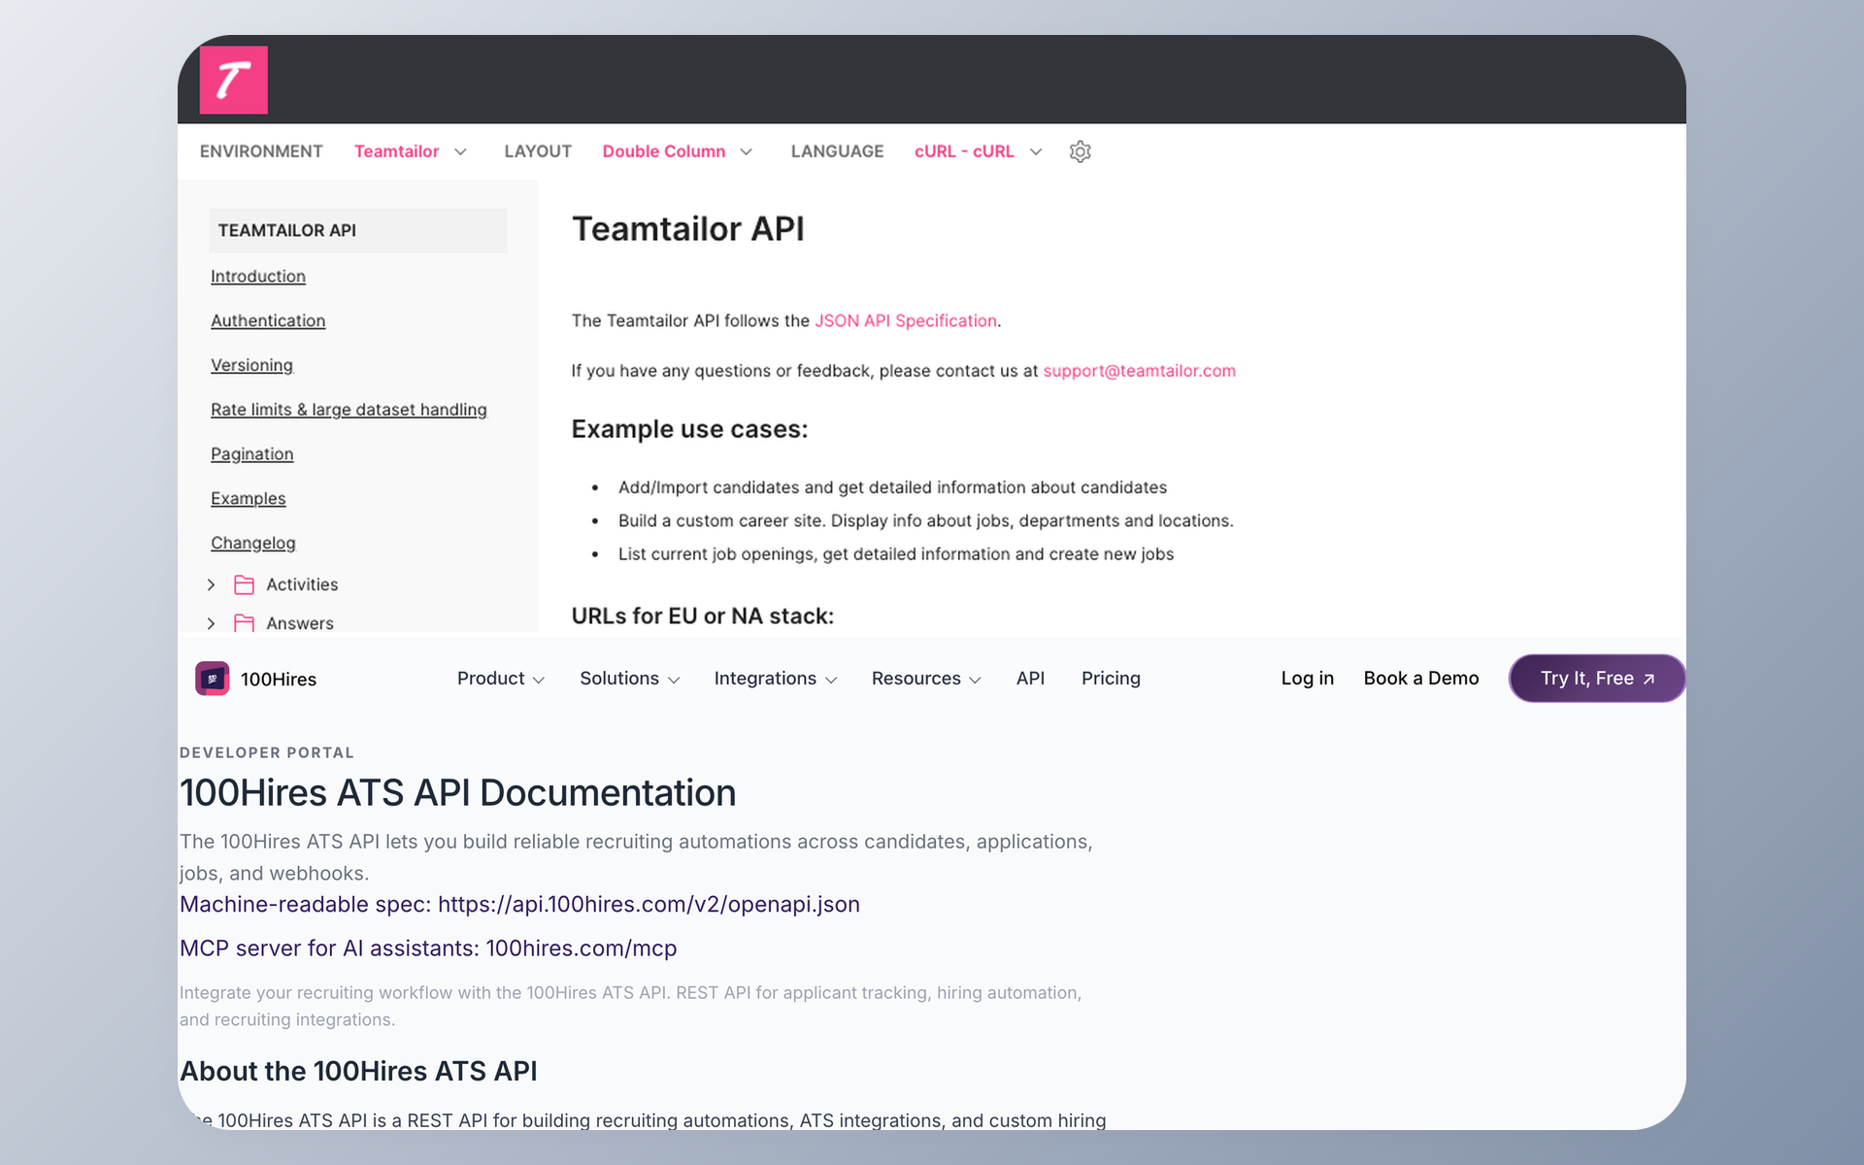The width and height of the screenshot is (1864, 1165).
Task: Select the TEAMTAILOR API sidebar heading
Action: (358, 230)
